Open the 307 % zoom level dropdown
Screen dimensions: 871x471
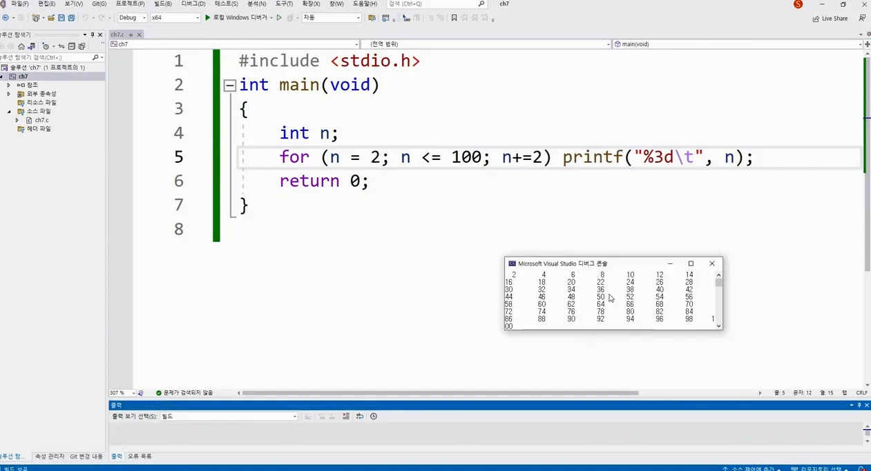122,393
